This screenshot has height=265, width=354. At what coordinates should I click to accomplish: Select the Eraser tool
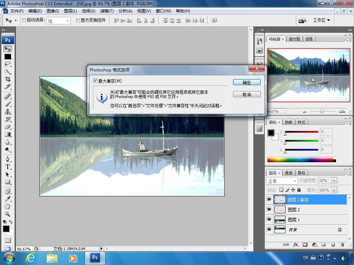click(8, 127)
